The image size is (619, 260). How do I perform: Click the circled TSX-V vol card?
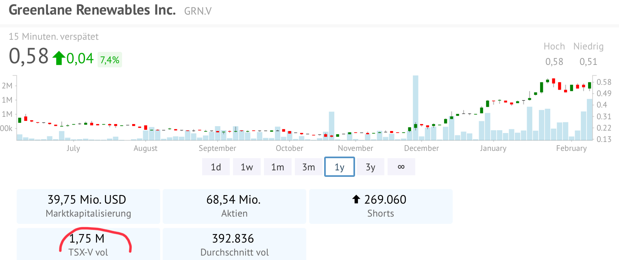click(x=88, y=245)
